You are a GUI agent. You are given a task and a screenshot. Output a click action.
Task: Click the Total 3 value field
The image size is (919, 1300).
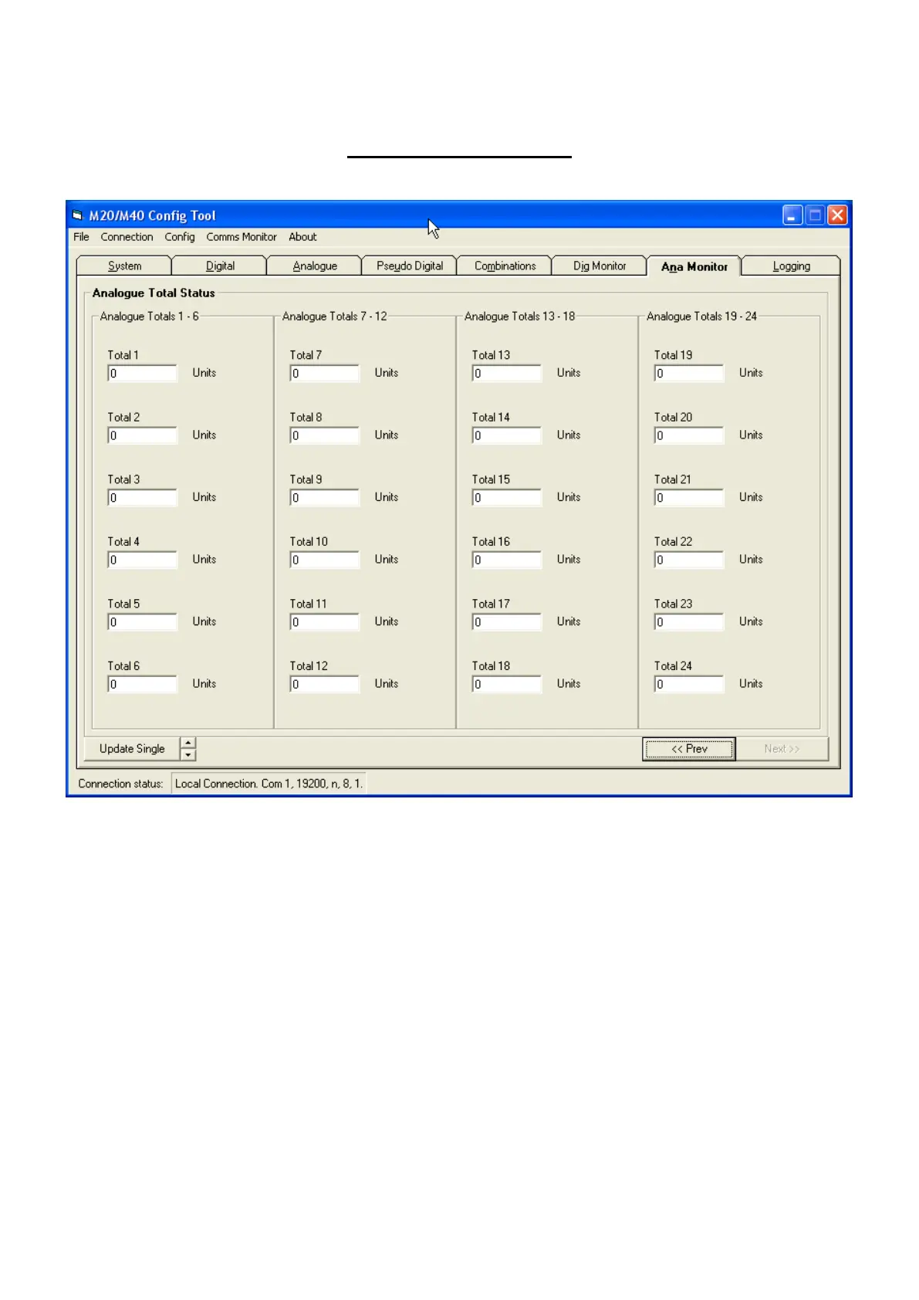point(142,498)
